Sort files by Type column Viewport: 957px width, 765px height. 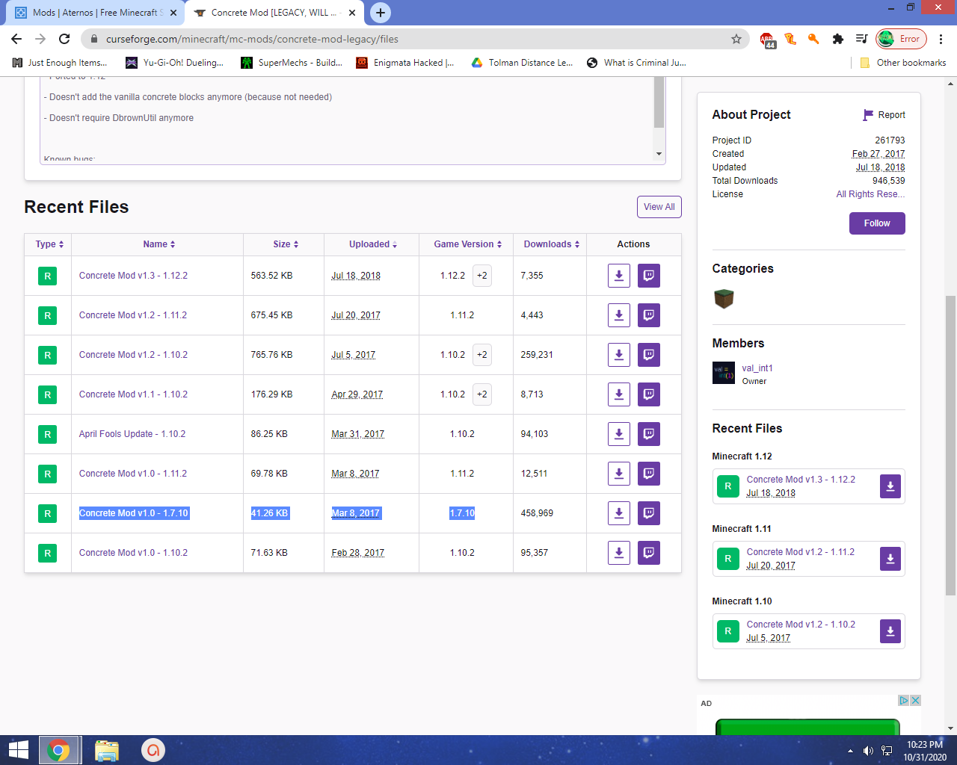pyautogui.click(x=49, y=244)
